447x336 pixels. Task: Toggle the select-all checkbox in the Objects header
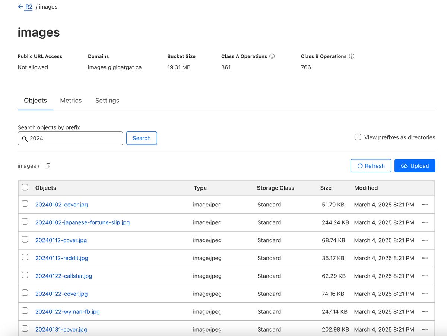[x=25, y=187]
